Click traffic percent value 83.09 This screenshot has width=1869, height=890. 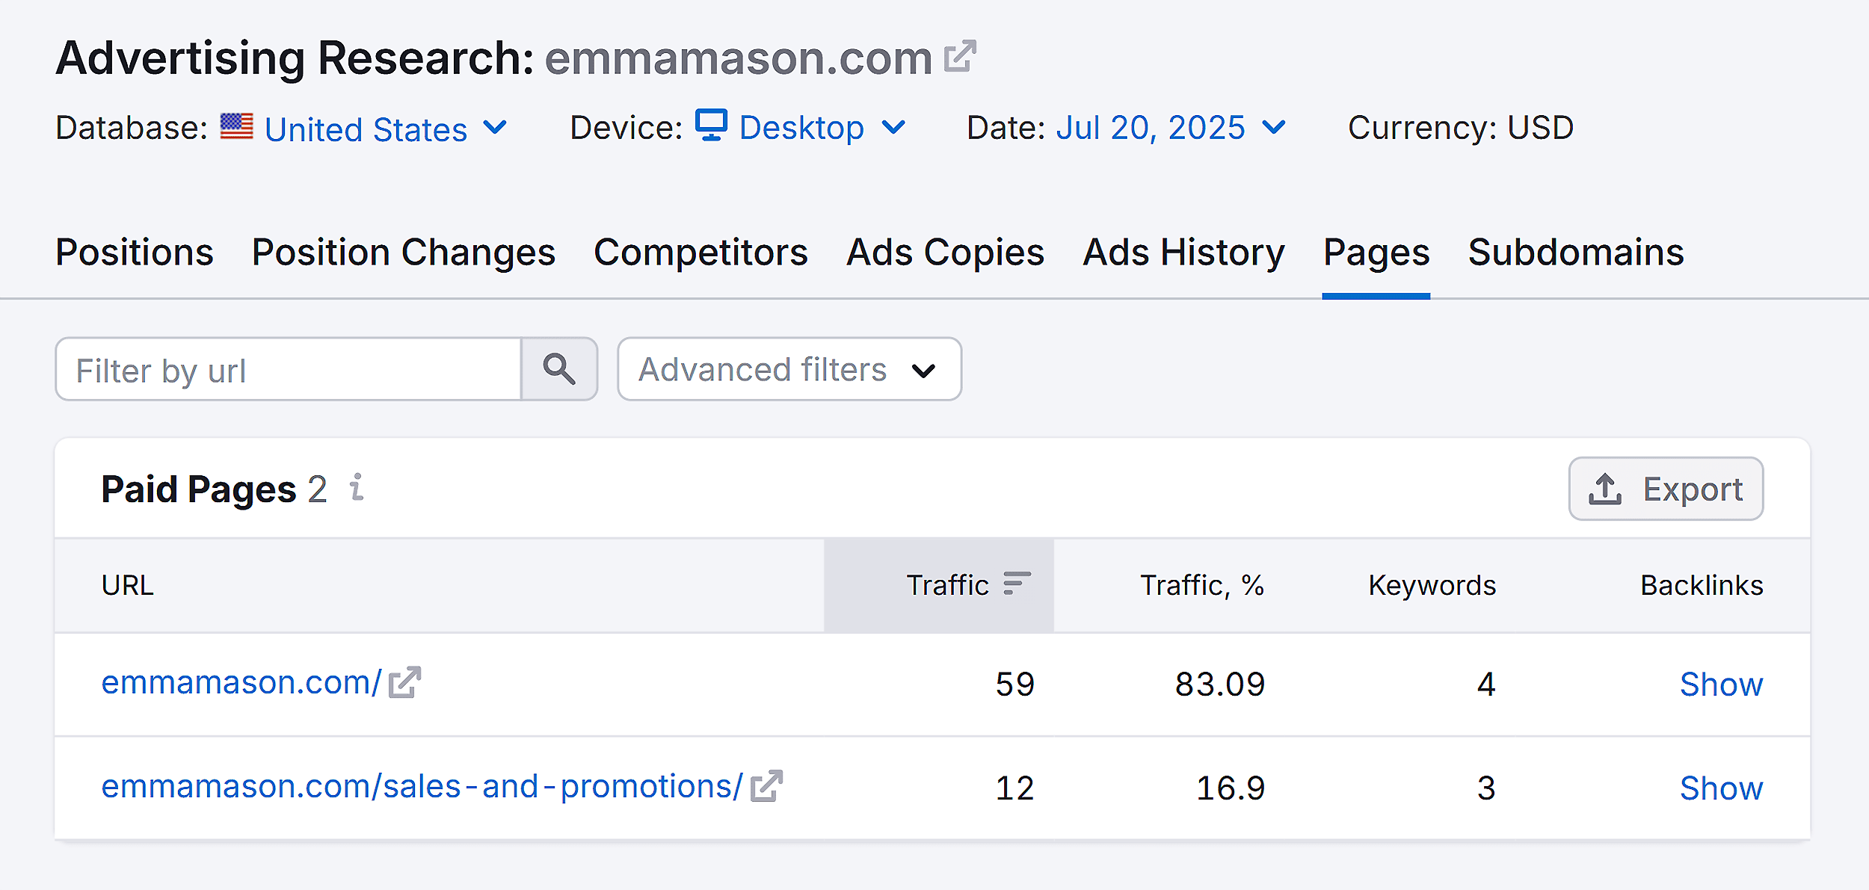1219,684
